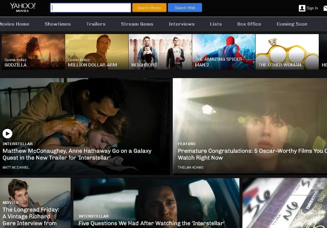Viewport: 327px width, 228px height.
Task: Open the Million Dollar Arm thumbnail
Action: [96, 52]
